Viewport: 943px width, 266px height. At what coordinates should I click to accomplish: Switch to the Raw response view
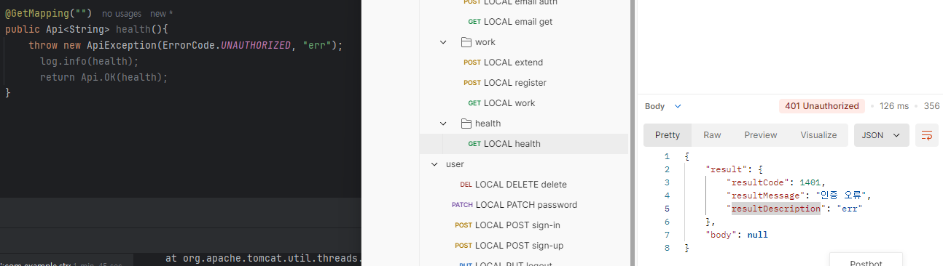tap(712, 135)
